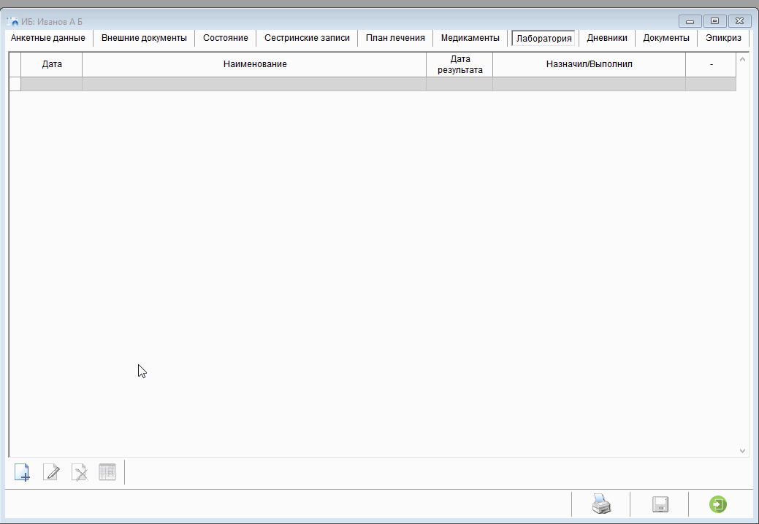This screenshot has width=759, height=524.
Task: Save with the floppy disk icon
Action: [660, 504]
